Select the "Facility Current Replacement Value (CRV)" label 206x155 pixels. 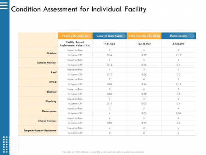75,44
